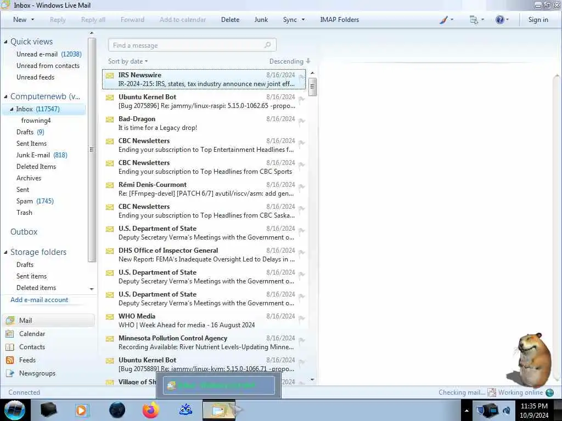562x421 pixels.
Task: Click the Sign in button
Action: point(538,20)
